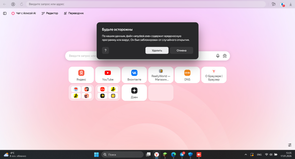Switch input language via ENG
295x159 pixels.
[259, 155]
